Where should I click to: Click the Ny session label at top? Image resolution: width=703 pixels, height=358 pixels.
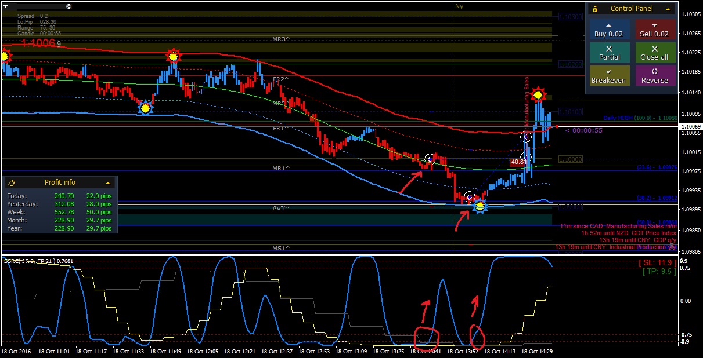coord(459,6)
